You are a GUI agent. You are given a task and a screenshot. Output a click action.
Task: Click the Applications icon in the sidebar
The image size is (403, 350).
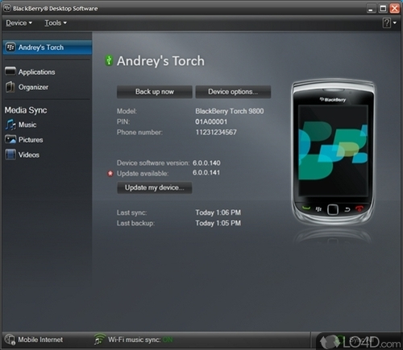point(10,72)
